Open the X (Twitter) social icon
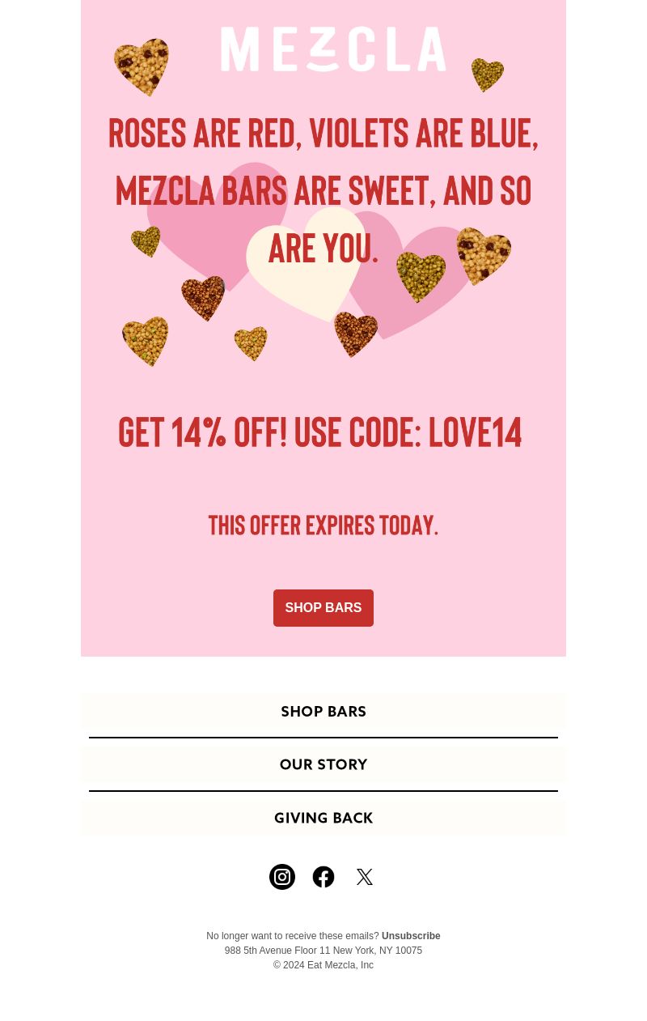 pyautogui.click(x=365, y=877)
